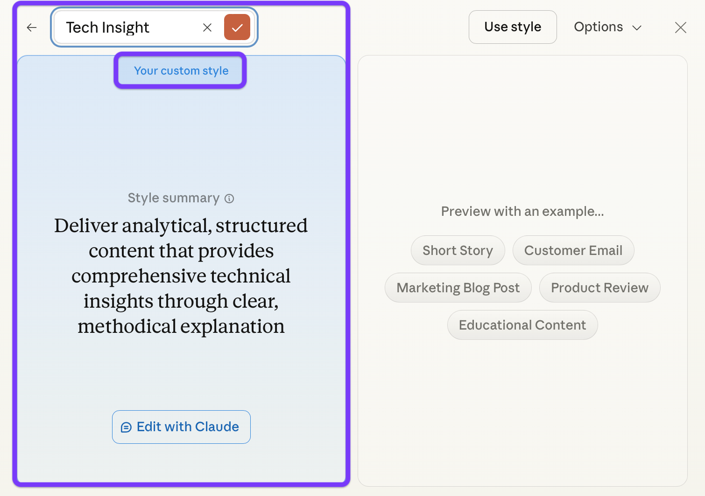Click the Tech Insight name input field

126,28
